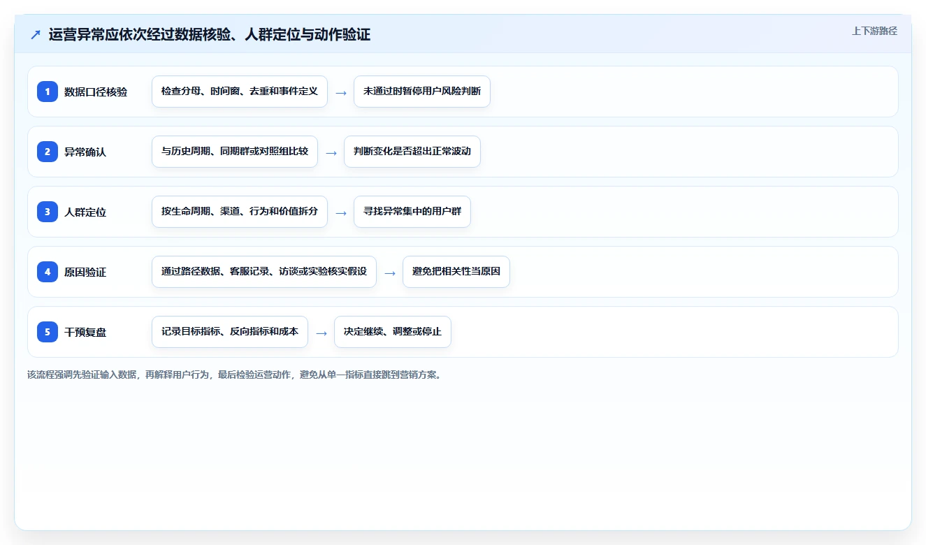Click the 与历史周期、同期群或对照组比较 box
This screenshot has width=926, height=545.
pos(235,152)
